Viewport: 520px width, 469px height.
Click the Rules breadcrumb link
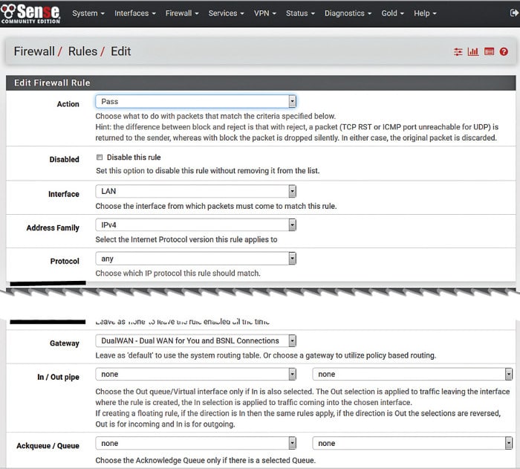[82, 51]
